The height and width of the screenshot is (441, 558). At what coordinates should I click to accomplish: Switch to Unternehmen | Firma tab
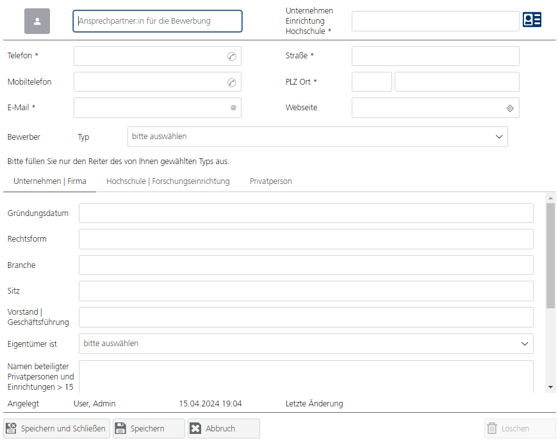(50, 181)
